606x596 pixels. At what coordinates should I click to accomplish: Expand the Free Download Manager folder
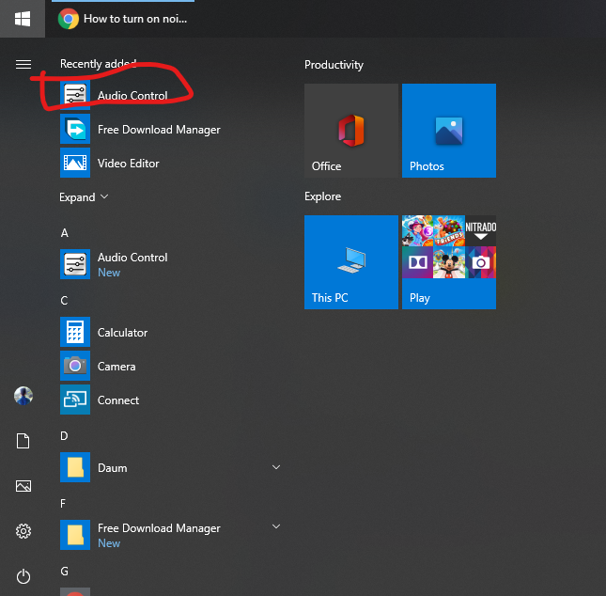tap(276, 527)
